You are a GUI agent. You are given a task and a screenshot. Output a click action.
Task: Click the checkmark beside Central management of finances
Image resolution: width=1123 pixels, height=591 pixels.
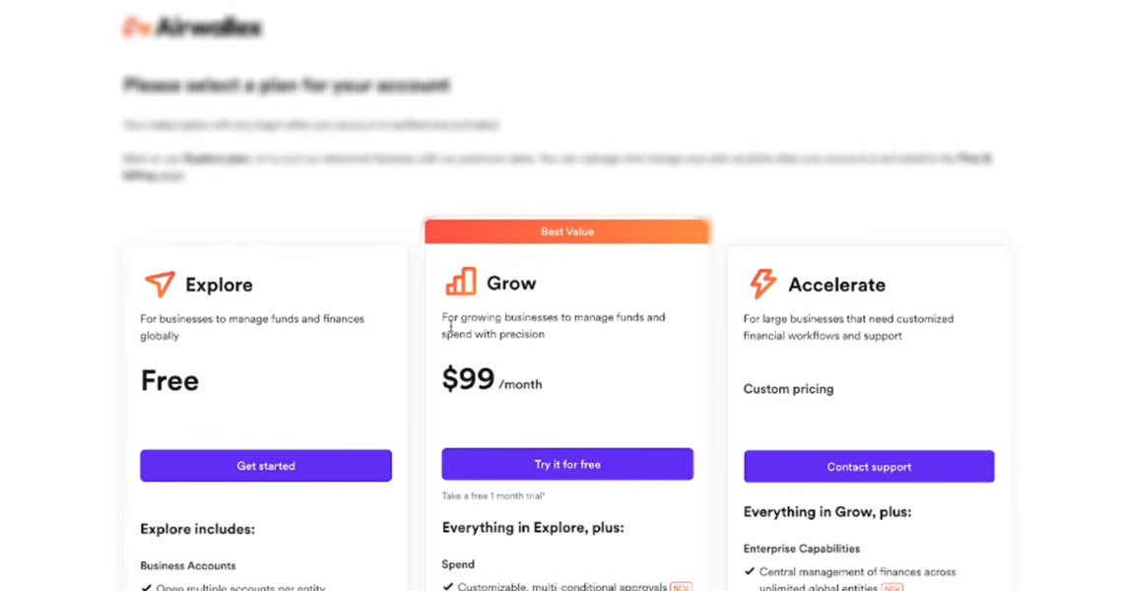click(x=749, y=571)
